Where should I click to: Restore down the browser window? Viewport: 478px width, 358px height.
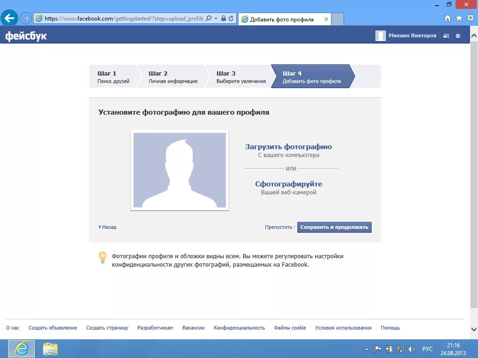tap(449, 4)
